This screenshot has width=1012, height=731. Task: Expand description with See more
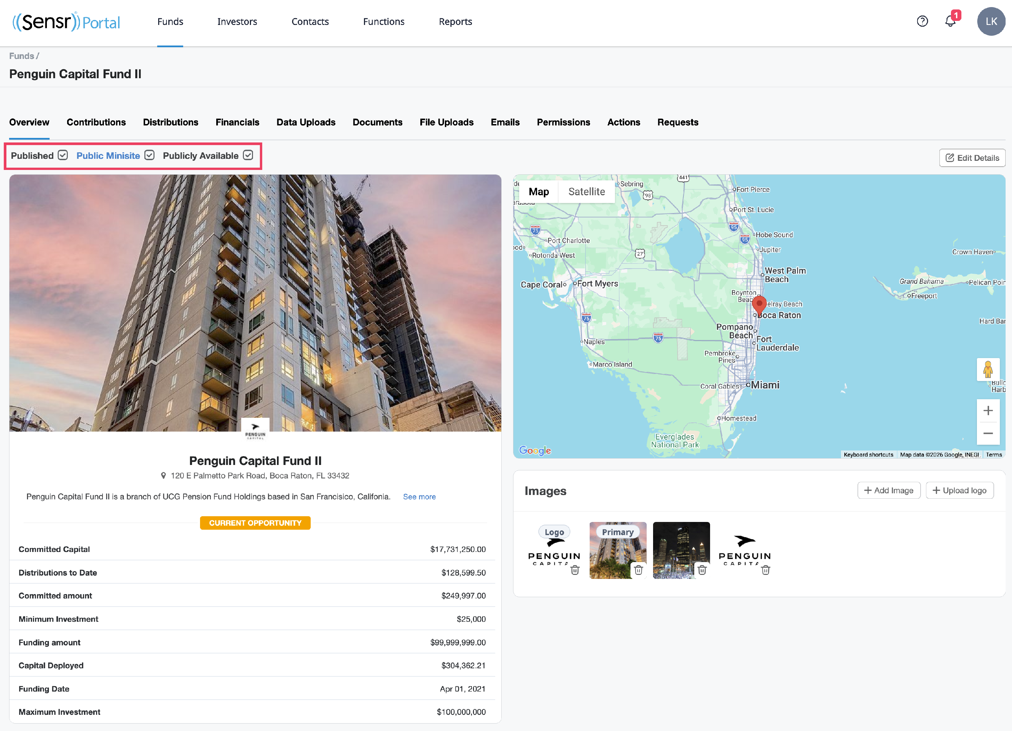419,496
